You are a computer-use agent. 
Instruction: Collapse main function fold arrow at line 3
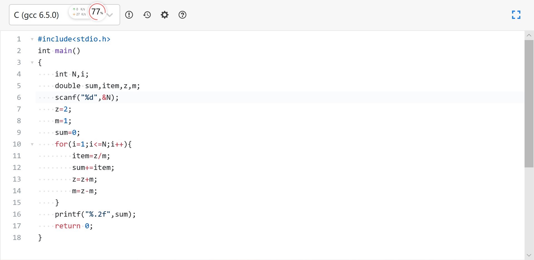click(x=32, y=63)
